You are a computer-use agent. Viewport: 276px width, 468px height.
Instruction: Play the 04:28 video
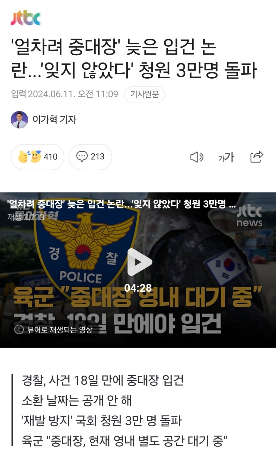[140, 262]
